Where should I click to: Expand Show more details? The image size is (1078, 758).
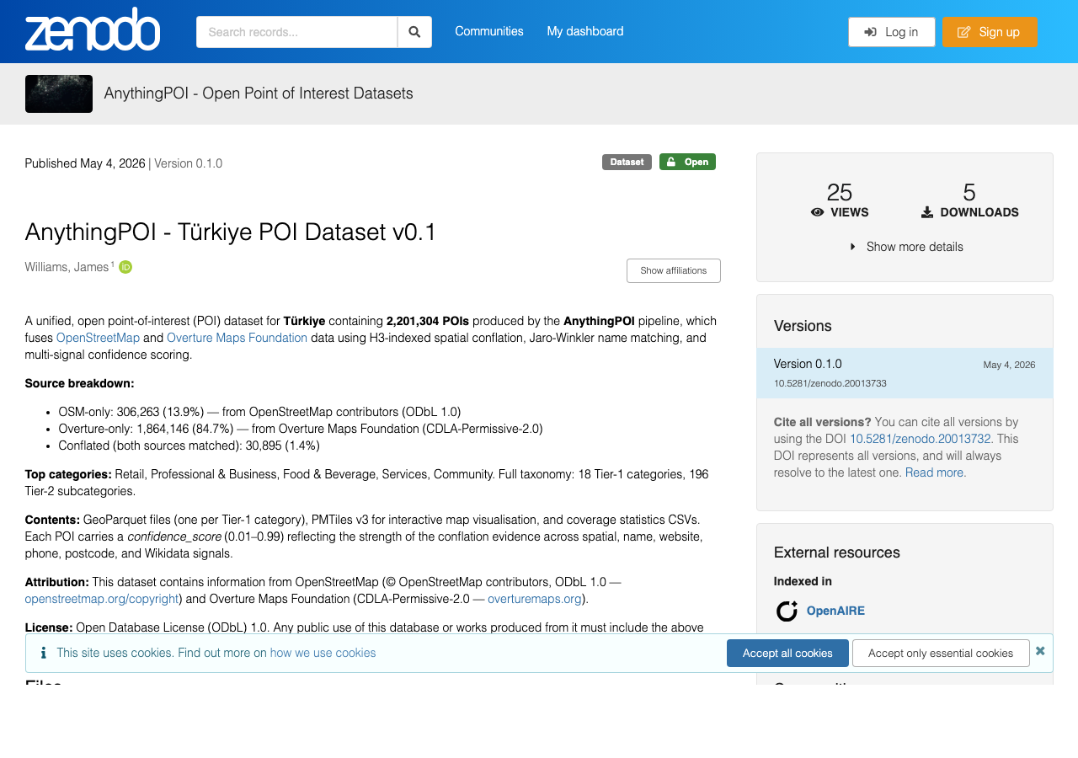click(906, 247)
